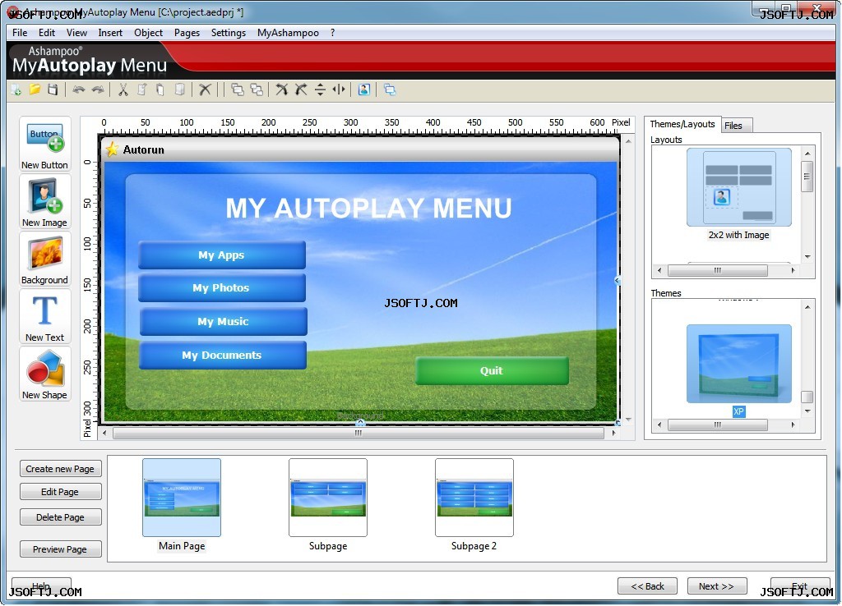Click the Themes list scroll-right arrow
842x606 pixels.
(x=793, y=425)
